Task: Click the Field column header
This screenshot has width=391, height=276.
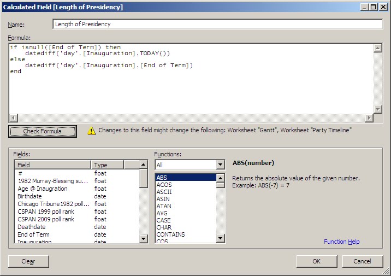Action: pos(53,165)
